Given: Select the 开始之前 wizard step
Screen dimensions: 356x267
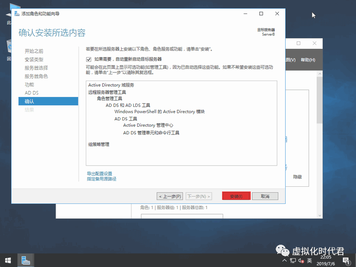Looking at the screenshot, I should pyautogui.click(x=34, y=51).
